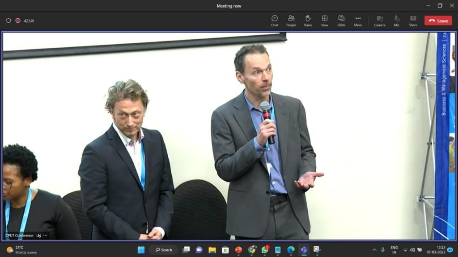Toggle the Mic on
Image resolution: width=458 pixels, height=257 pixels.
coord(396,21)
